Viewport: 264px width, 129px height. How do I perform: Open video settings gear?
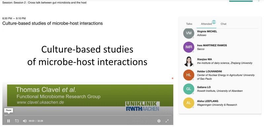pos(159,121)
